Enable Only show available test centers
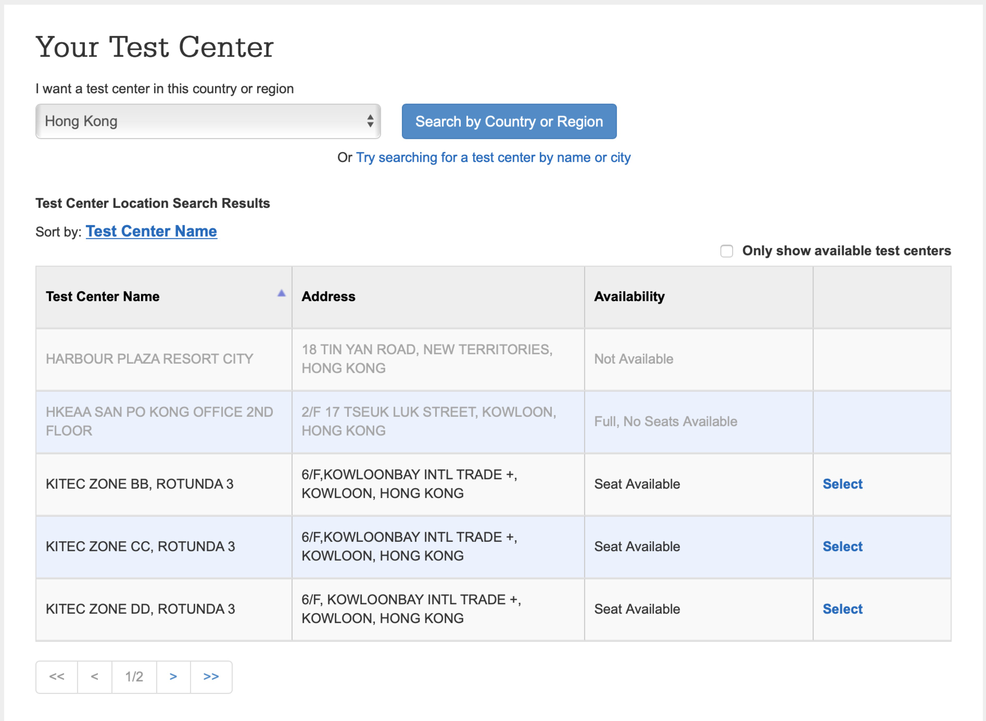Viewport: 986px width, 721px height. tap(727, 251)
